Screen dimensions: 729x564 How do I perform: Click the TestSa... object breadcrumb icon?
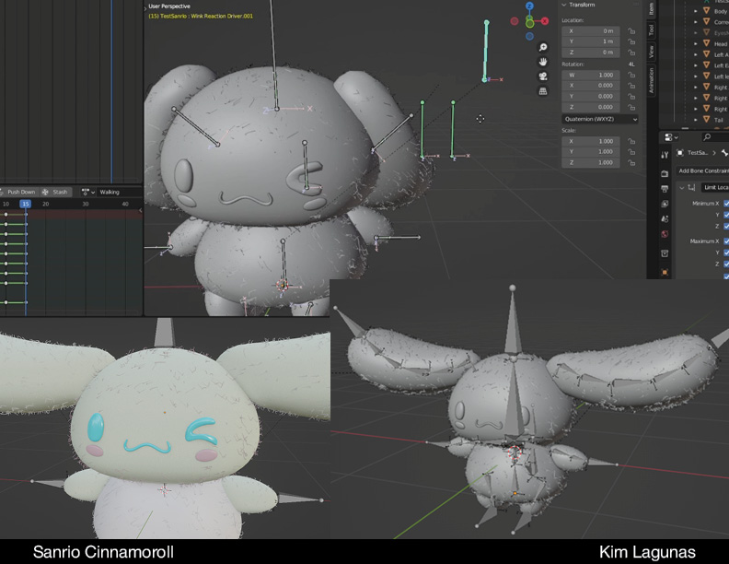(679, 153)
